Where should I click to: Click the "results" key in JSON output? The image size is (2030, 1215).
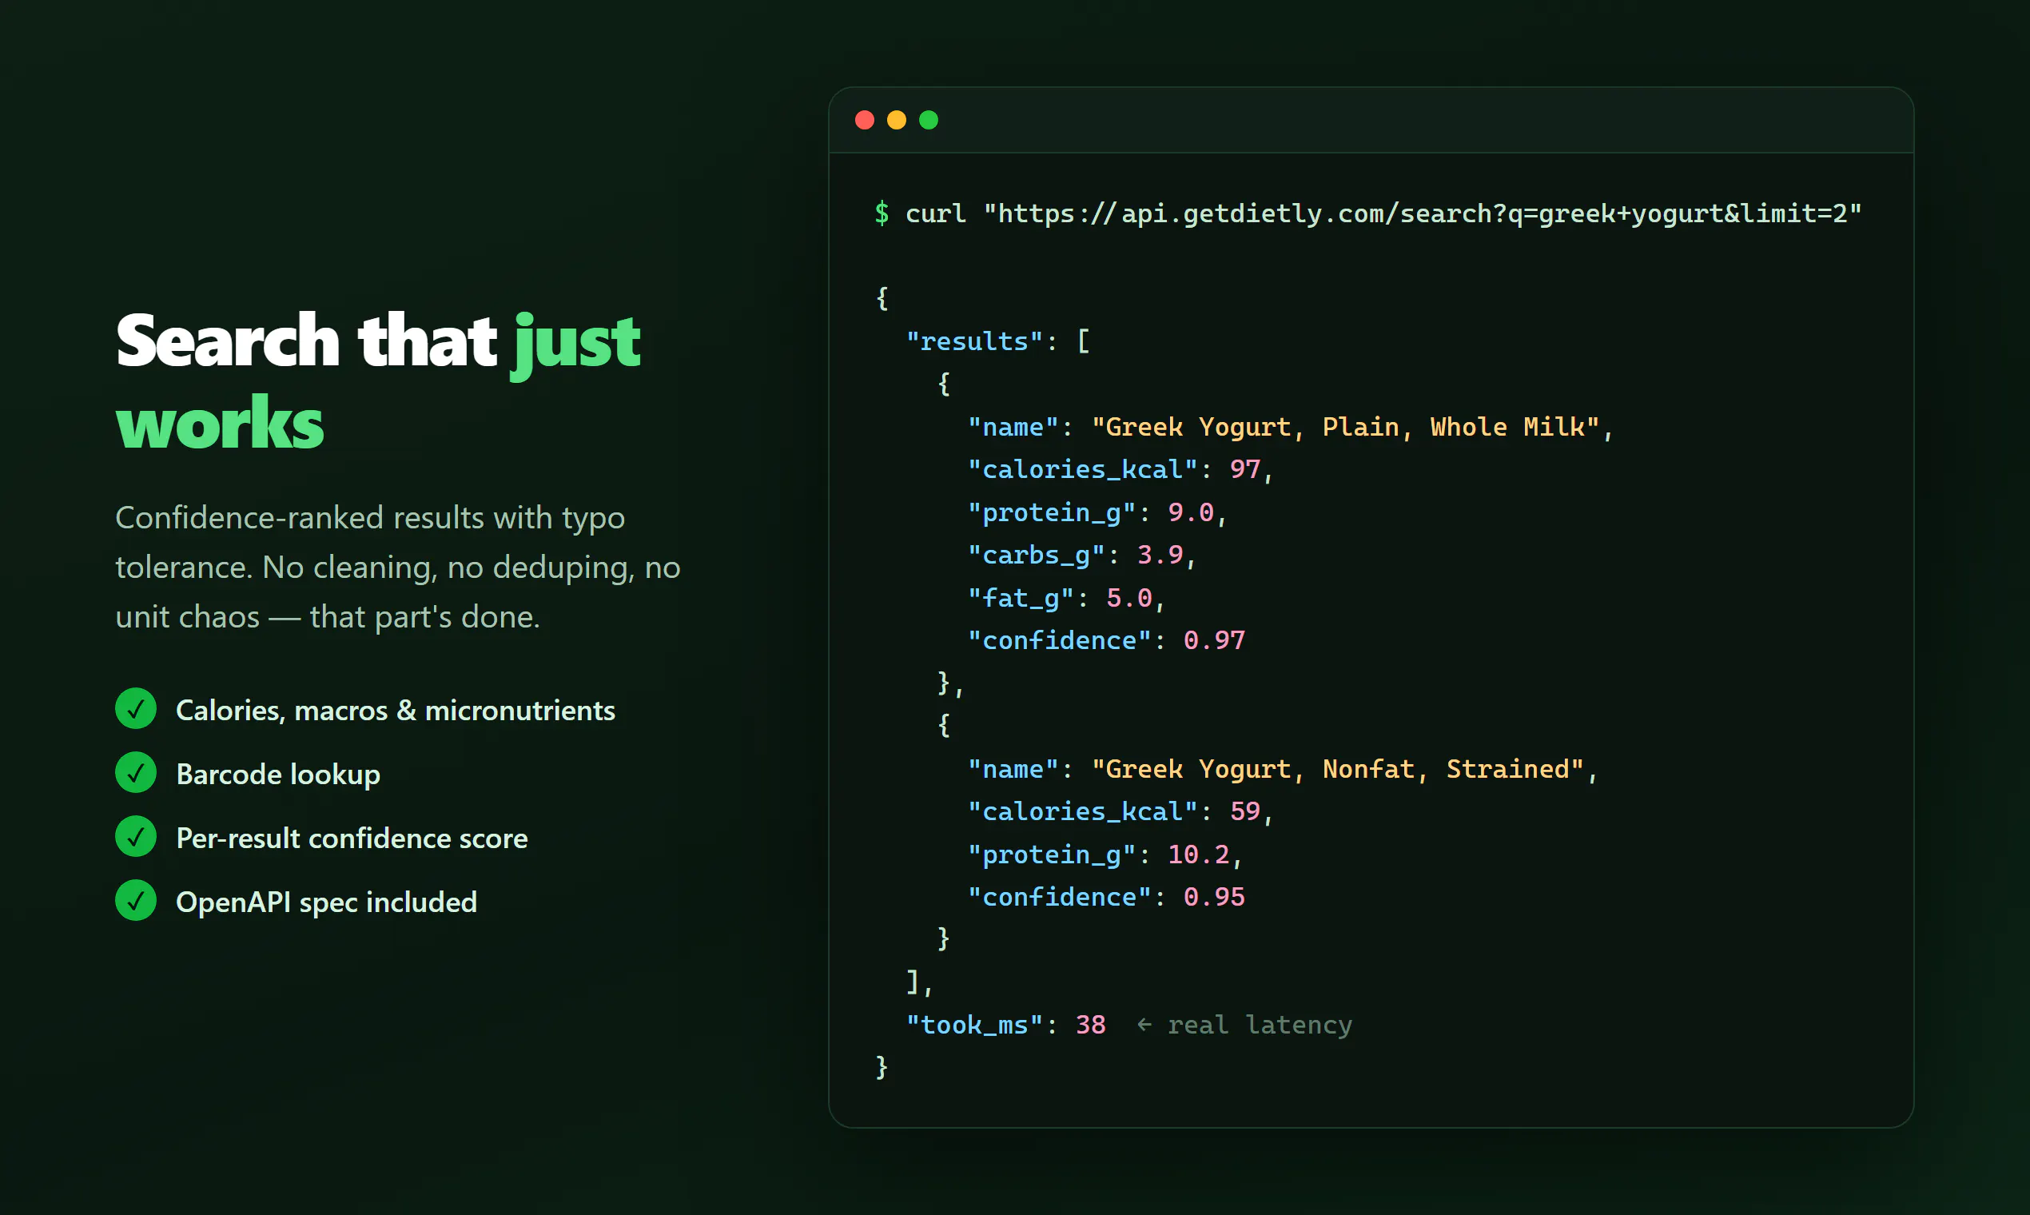[x=974, y=341]
